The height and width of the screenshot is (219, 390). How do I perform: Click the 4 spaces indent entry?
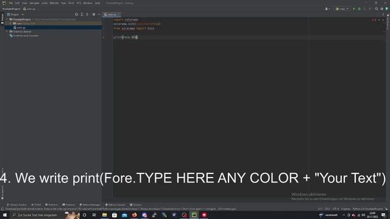(346, 209)
